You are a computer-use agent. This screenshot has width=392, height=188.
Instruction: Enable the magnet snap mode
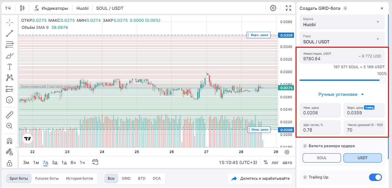click(x=10, y=141)
